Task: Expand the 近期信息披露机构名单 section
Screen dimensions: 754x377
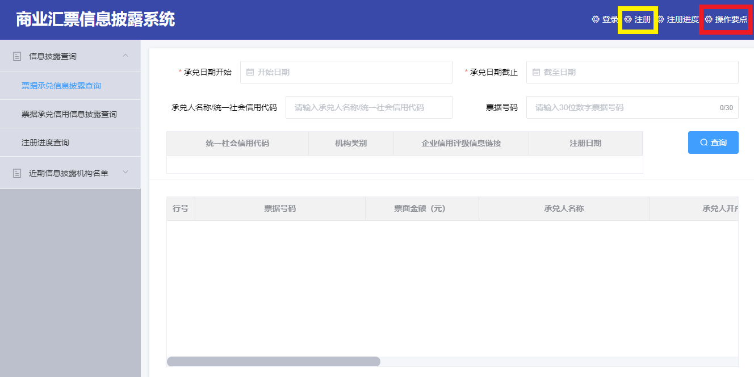Action: tap(125, 173)
